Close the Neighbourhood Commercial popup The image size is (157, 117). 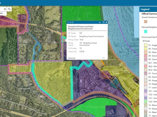[x=106, y=22]
